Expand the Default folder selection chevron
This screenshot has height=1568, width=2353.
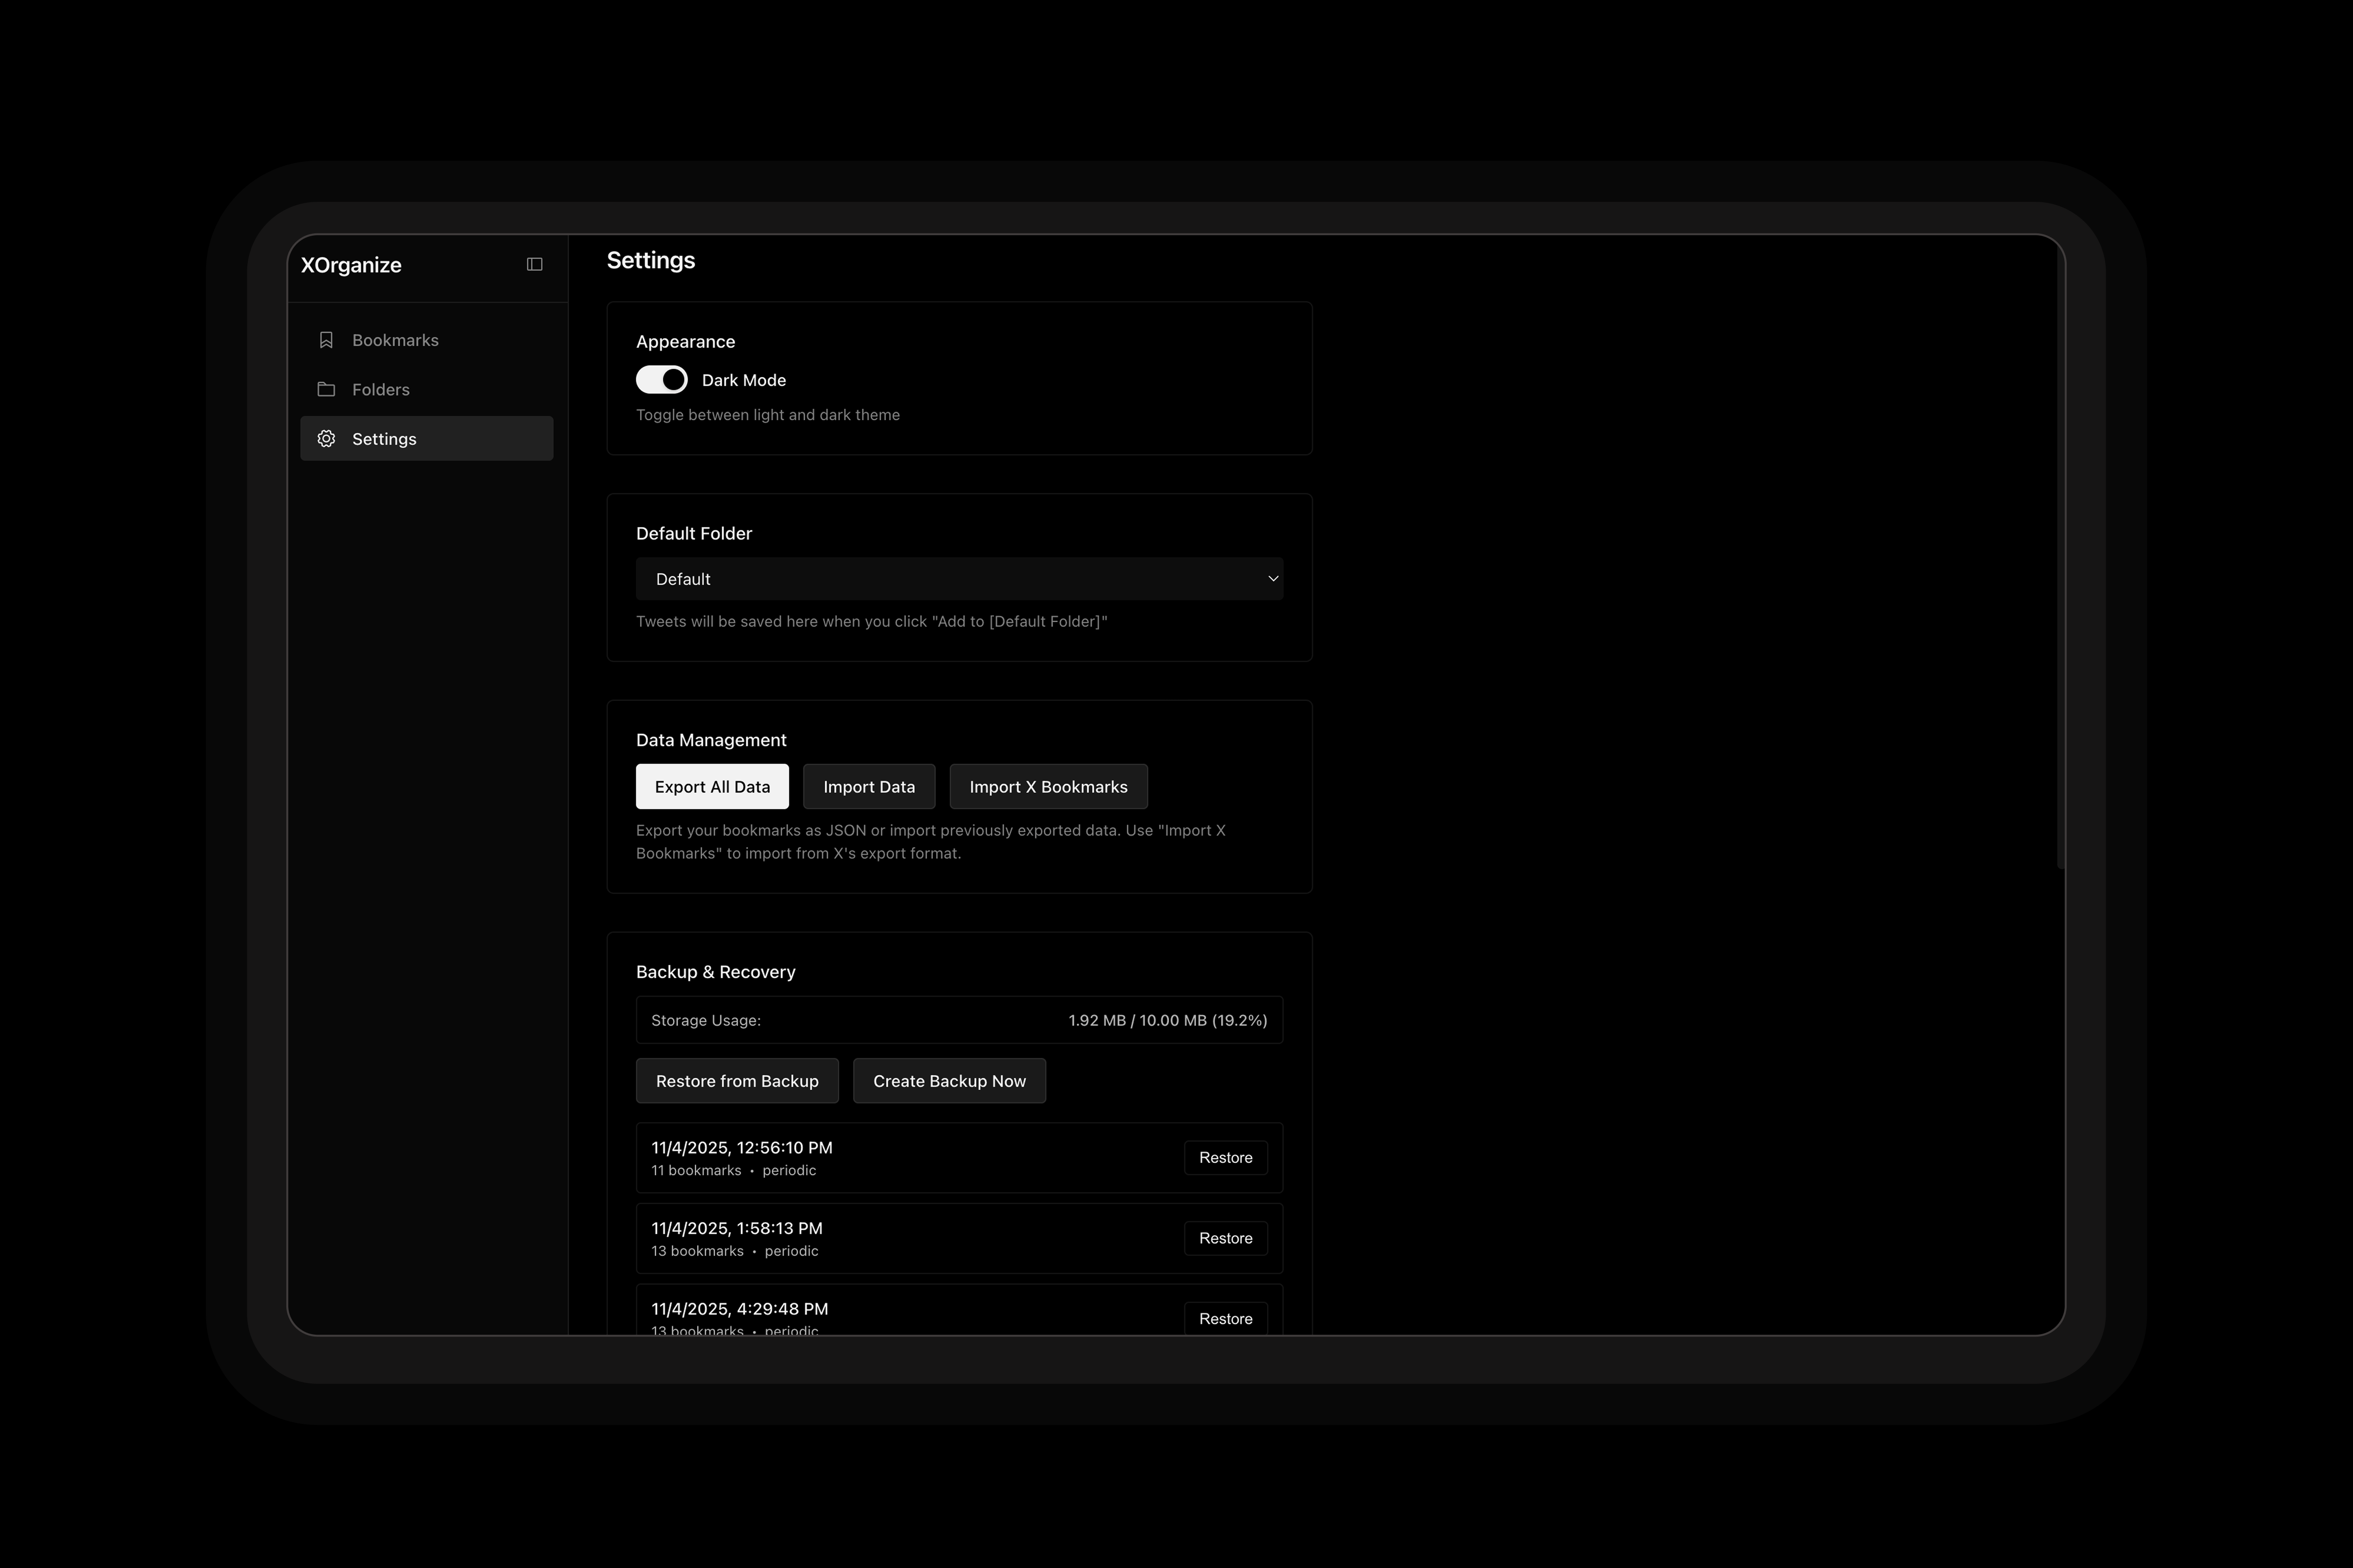pos(1273,578)
